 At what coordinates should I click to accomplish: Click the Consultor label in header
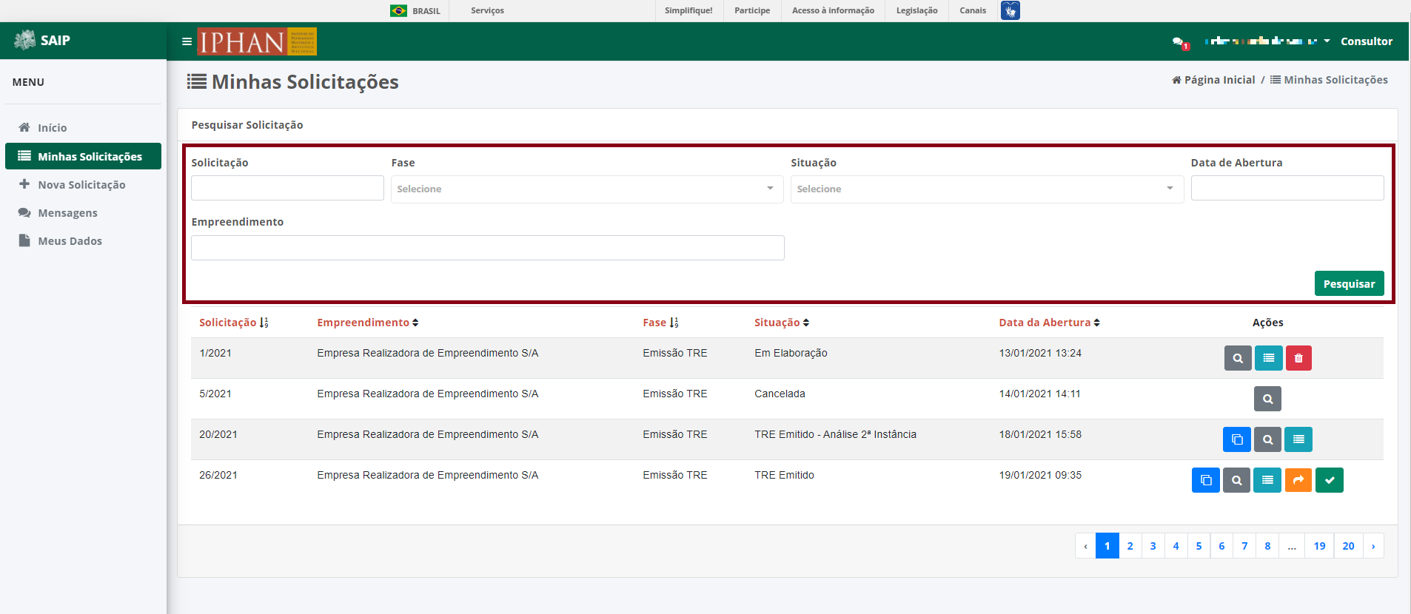click(x=1367, y=41)
